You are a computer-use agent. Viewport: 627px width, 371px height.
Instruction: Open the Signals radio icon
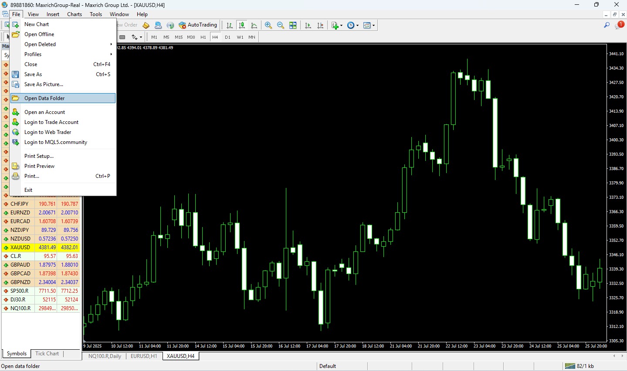pos(170,25)
